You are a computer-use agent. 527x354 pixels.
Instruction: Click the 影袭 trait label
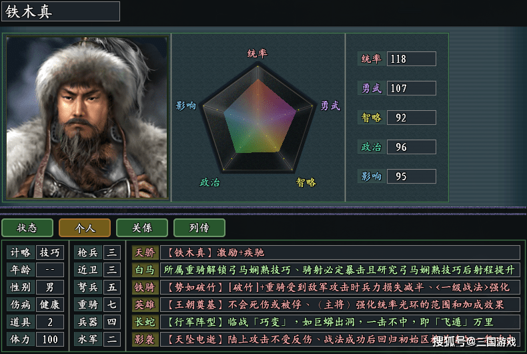click(x=145, y=339)
